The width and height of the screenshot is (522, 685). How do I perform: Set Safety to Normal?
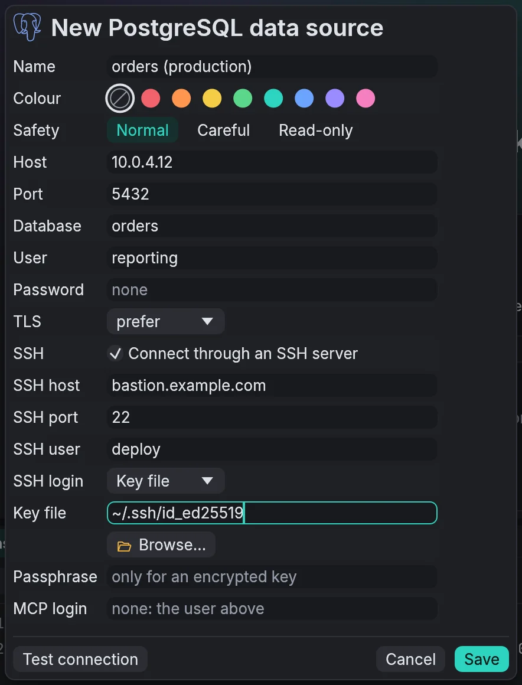142,130
